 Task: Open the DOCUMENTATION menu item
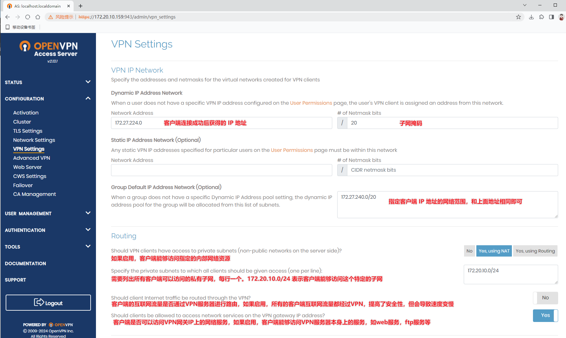pos(25,263)
